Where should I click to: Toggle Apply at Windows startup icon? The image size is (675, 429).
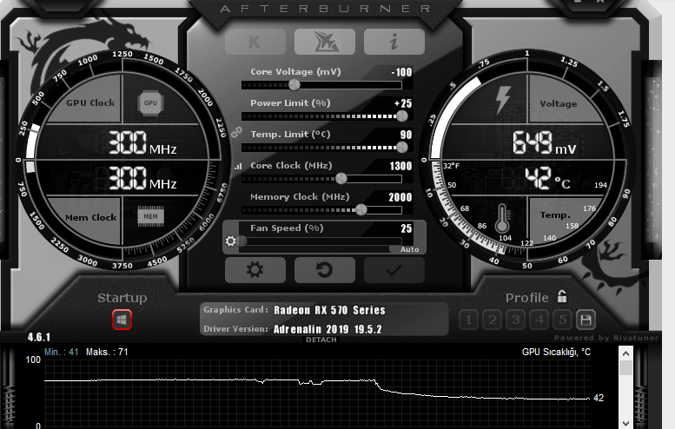click(122, 320)
